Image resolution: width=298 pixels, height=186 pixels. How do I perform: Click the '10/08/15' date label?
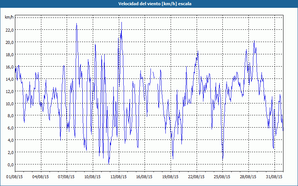pos(92,177)
